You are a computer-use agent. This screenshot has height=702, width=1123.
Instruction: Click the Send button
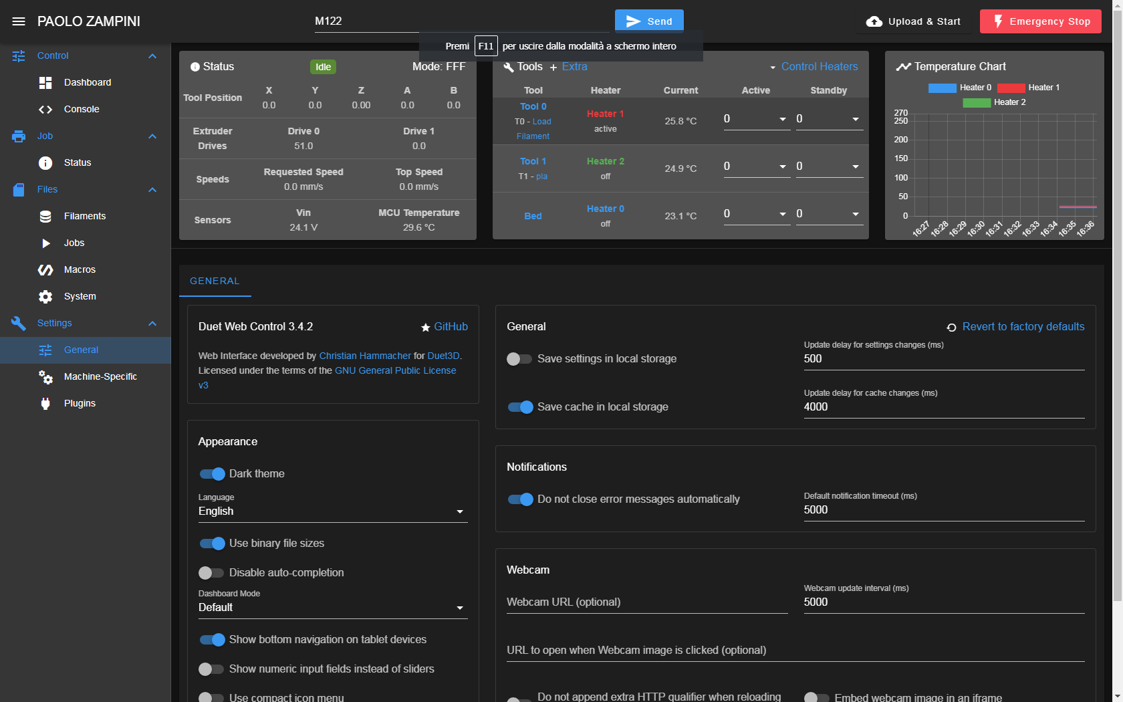pyautogui.click(x=649, y=21)
